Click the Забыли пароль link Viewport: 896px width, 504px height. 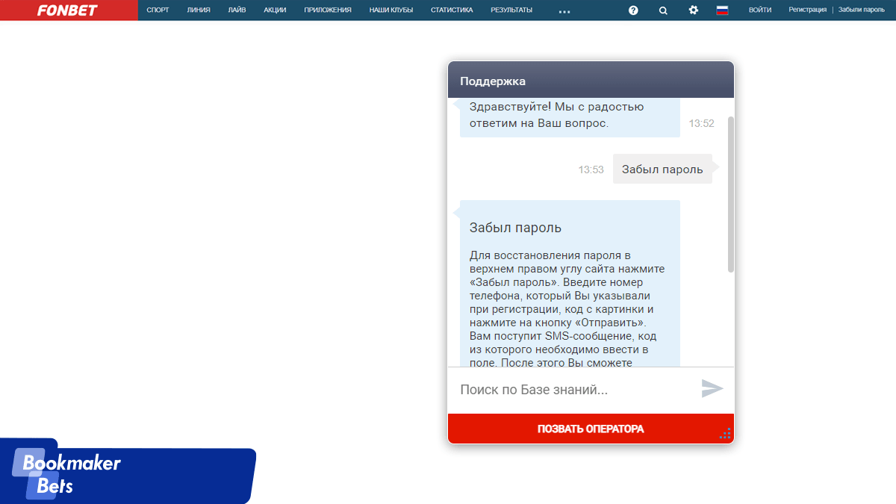pyautogui.click(x=861, y=10)
